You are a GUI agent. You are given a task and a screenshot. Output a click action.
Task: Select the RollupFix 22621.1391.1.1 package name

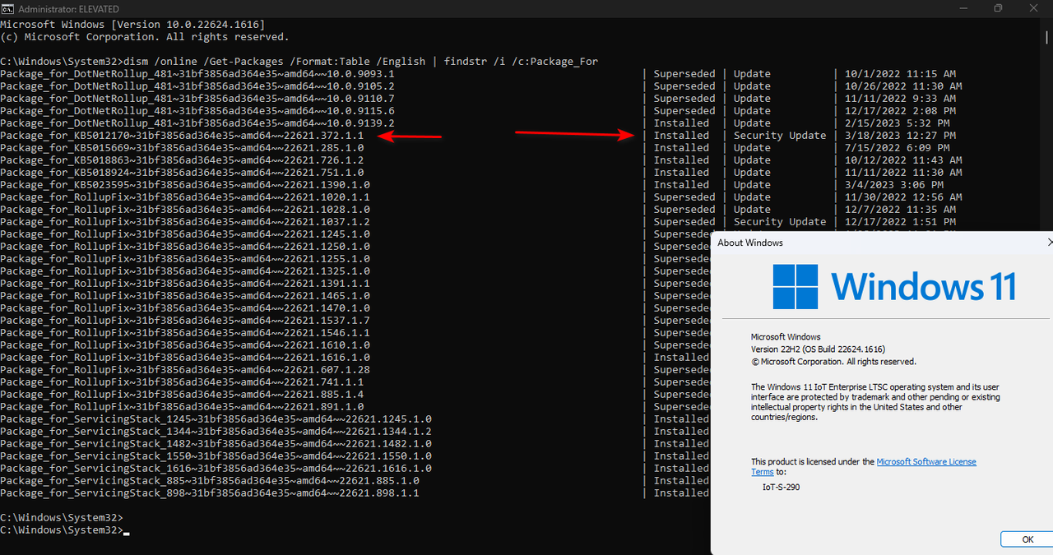pos(185,284)
